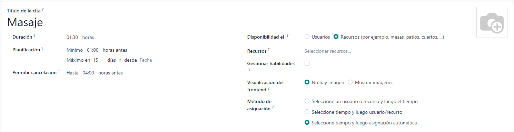Click help icon next to Disponibilidad el
Screen dimensions: 514x132
[288, 35]
